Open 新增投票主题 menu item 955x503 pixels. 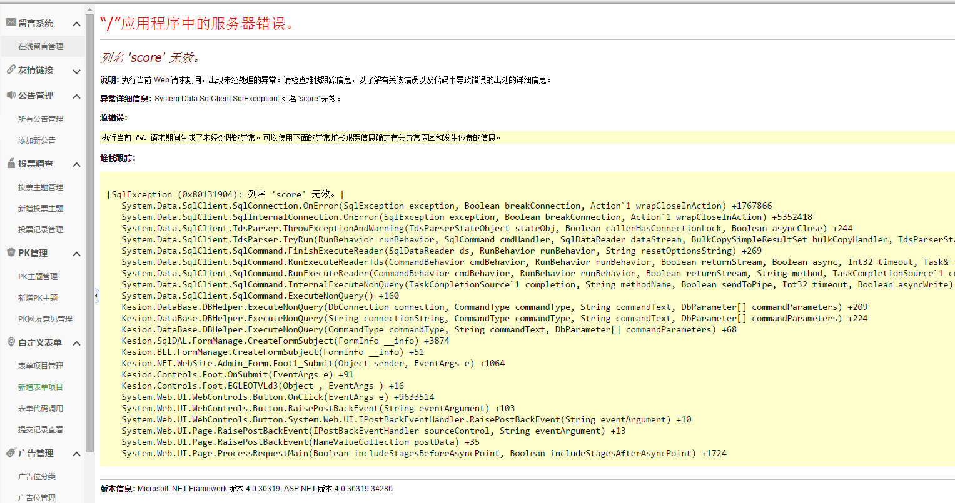(x=41, y=208)
